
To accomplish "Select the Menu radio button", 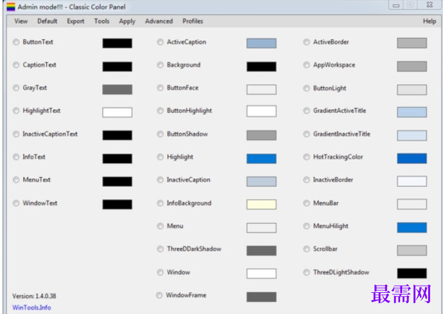I will coord(161,226).
